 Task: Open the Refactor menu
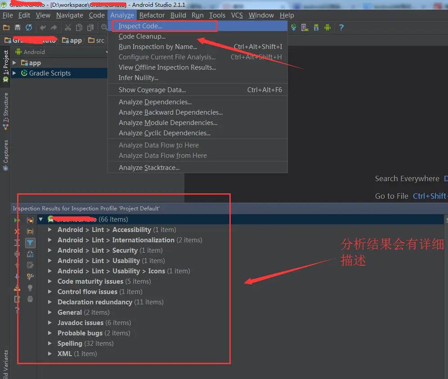(152, 15)
